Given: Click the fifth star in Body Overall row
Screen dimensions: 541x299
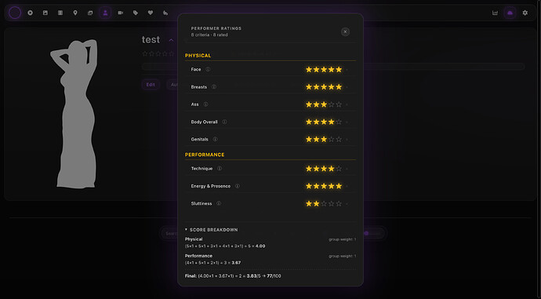Looking at the screenshot, I should 339,122.
